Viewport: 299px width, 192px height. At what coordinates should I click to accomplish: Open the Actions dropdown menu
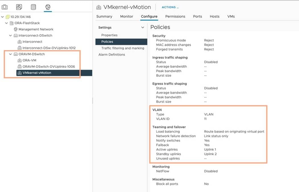170,7
